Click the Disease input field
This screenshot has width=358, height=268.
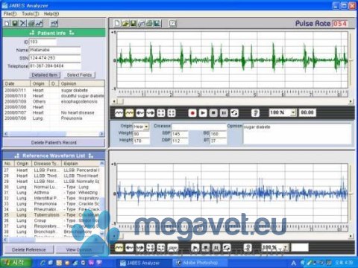(x=199, y=127)
